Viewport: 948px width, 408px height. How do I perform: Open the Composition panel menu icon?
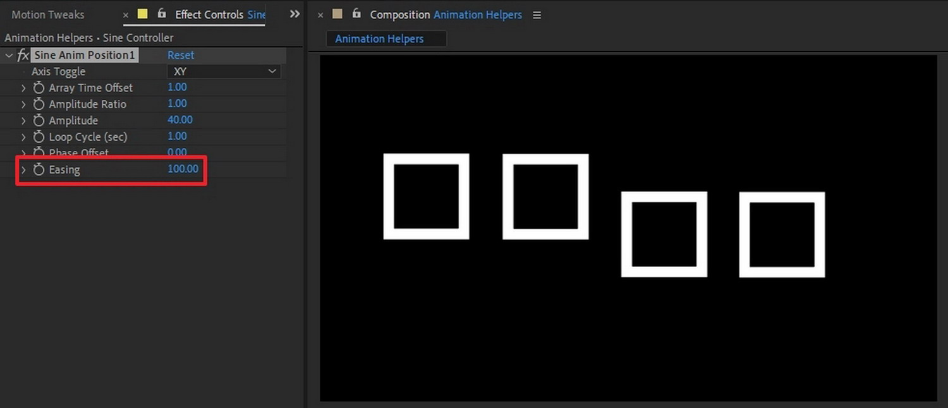pos(537,15)
